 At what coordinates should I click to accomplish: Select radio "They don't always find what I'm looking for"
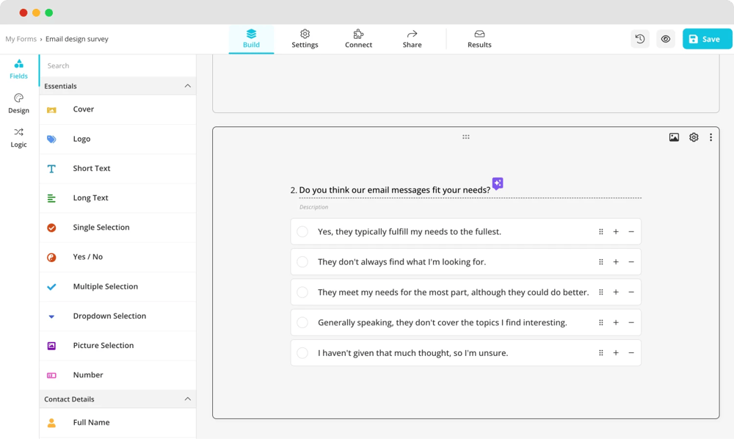(x=302, y=262)
